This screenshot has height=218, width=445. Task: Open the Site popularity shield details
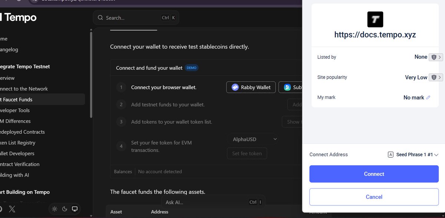(x=436, y=77)
